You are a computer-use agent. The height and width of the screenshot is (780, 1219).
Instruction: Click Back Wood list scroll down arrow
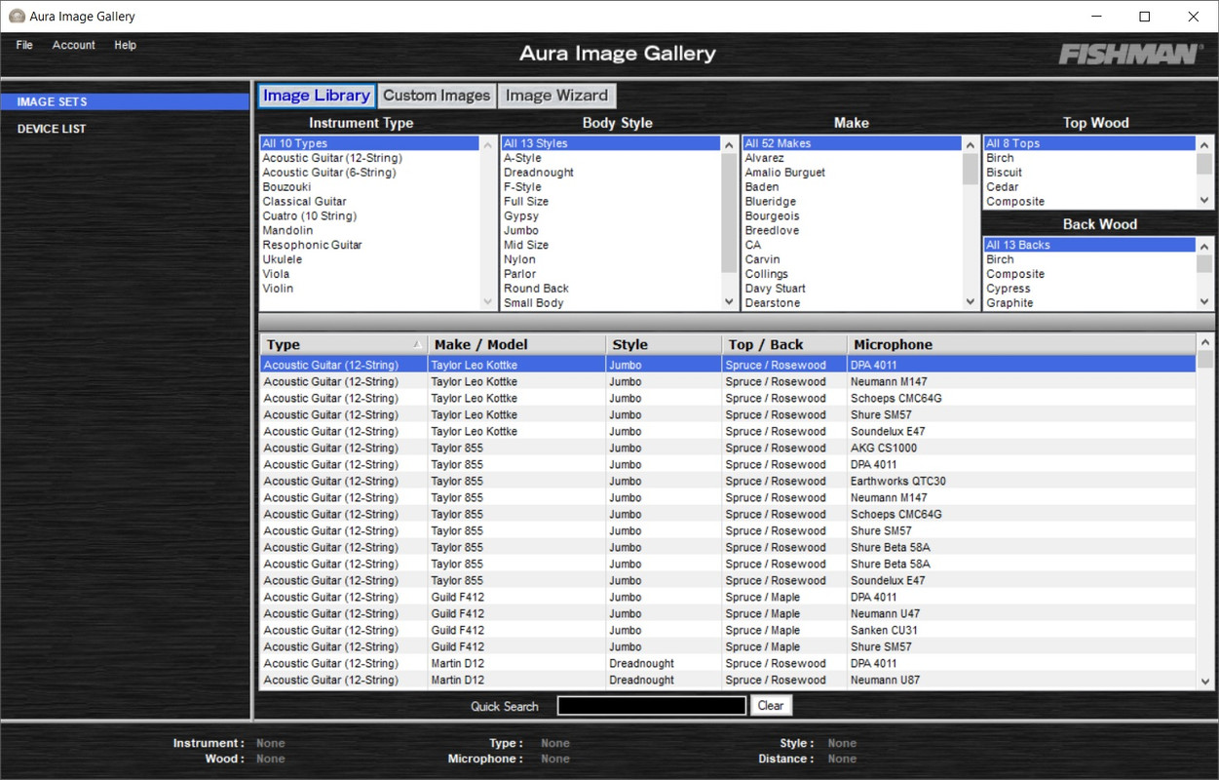click(x=1205, y=302)
